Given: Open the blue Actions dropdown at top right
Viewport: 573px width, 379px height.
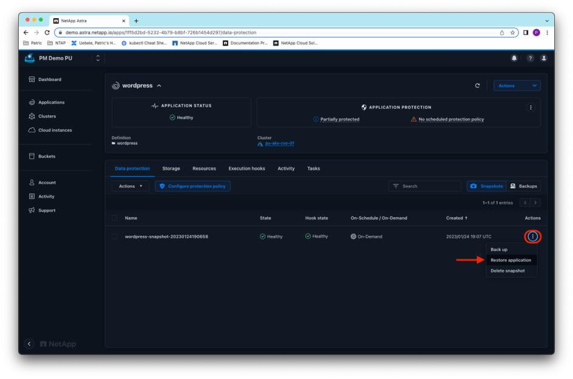Looking at the screenshot, I should point(517,86).
